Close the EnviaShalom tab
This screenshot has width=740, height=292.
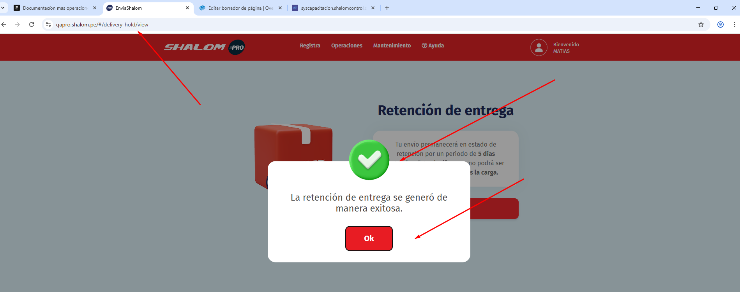[x=187, y=8]
